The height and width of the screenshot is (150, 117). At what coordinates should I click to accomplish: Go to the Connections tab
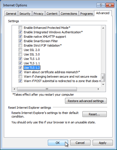pos(69,14)
